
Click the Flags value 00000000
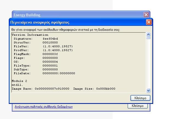(50, 58)
